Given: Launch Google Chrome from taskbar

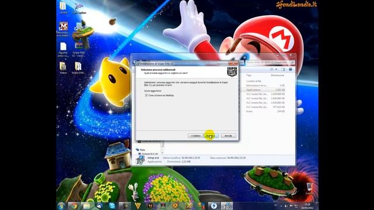Looking at the screenshot, I should click(x=74, y=206).
